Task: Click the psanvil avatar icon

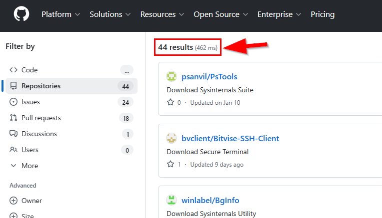Action: pos(171,76)
